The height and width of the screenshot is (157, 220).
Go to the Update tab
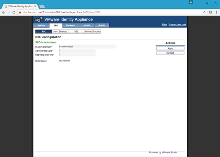(86, 26)
